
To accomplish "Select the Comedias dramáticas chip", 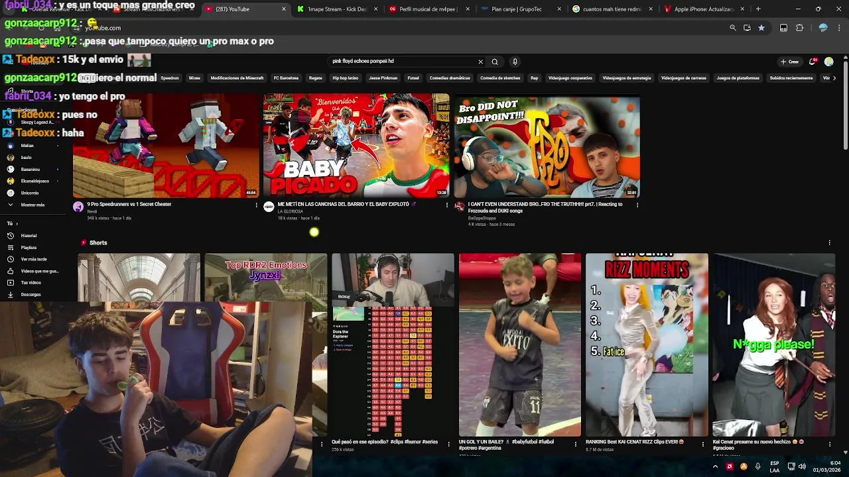I will [x=450, y=78].
